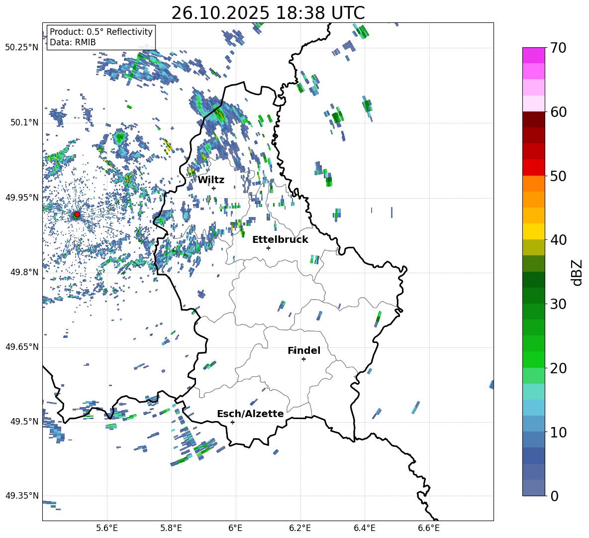Image resolution: width=589 pixels, height=538 pixels.
Task: Click the colorbar tick value 60
Action: 558,112
